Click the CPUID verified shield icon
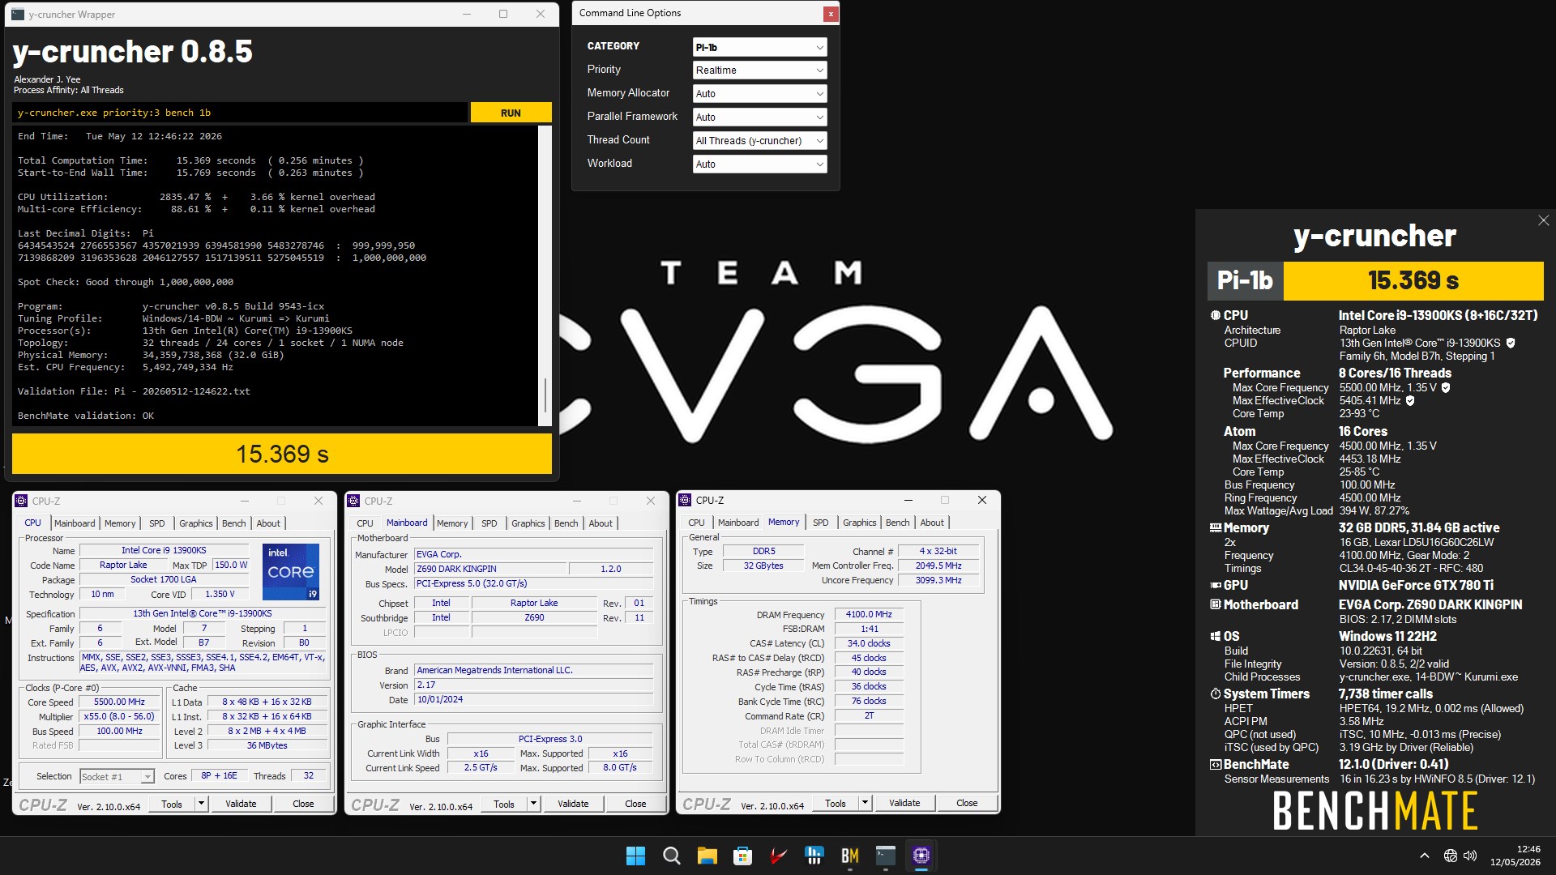 (x=1511, y=344)
